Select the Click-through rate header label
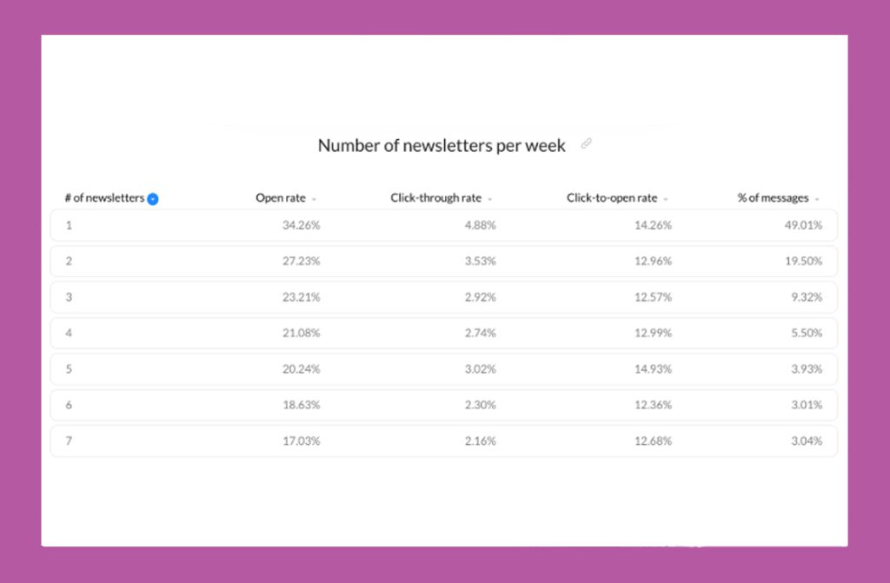The width and height of the screenshot is (890, 583). [435, 198]
